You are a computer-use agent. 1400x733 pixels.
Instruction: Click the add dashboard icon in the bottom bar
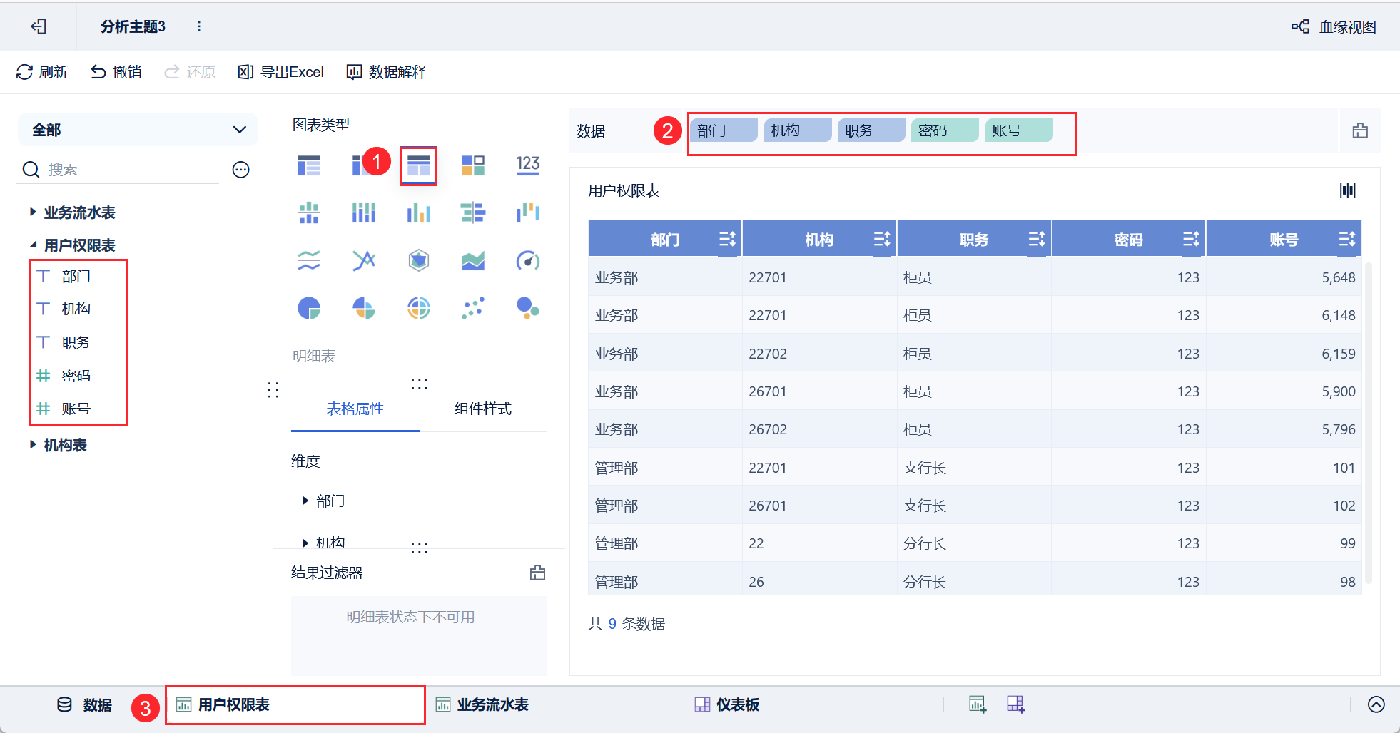1015,704
